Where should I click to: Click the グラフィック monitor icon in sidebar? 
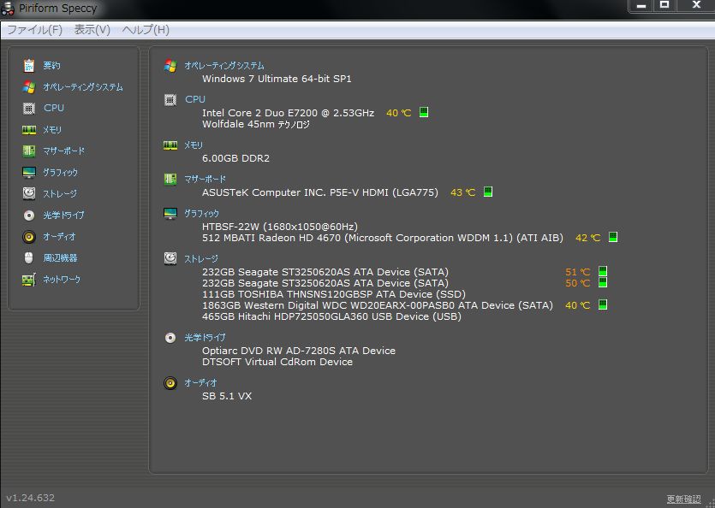tap(29, 172)
